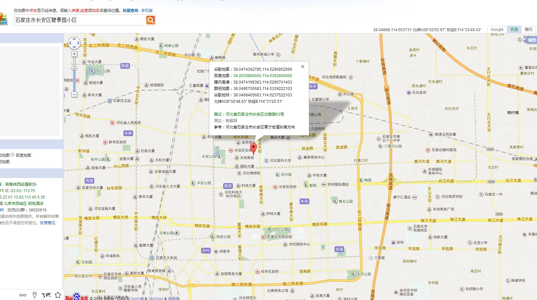Pan the map right using the compass arrow

click(78, 43)
